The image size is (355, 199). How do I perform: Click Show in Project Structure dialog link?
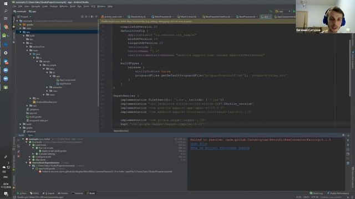pyautogui.click(x=220, y=148)
